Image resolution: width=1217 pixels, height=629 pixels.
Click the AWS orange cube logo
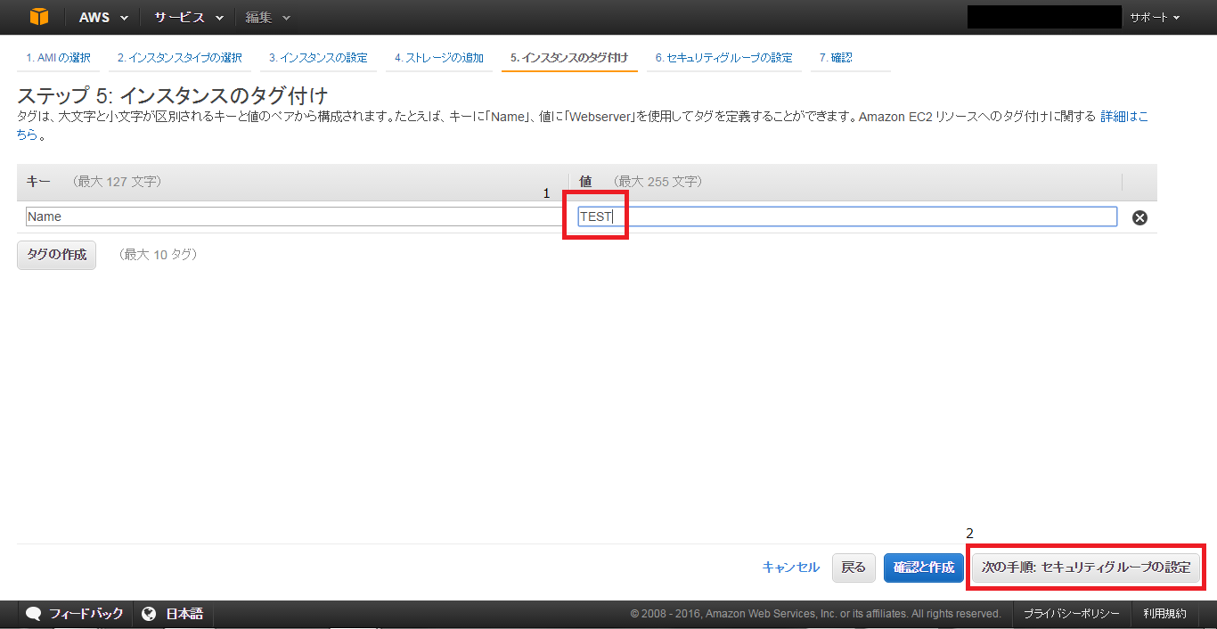tap(39, 17)
